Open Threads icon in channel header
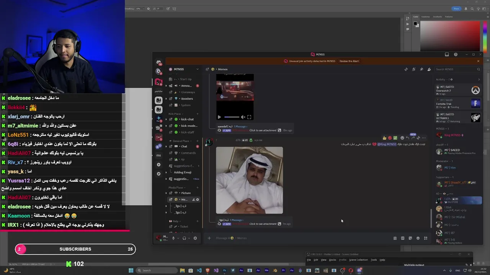 (406, 69)
